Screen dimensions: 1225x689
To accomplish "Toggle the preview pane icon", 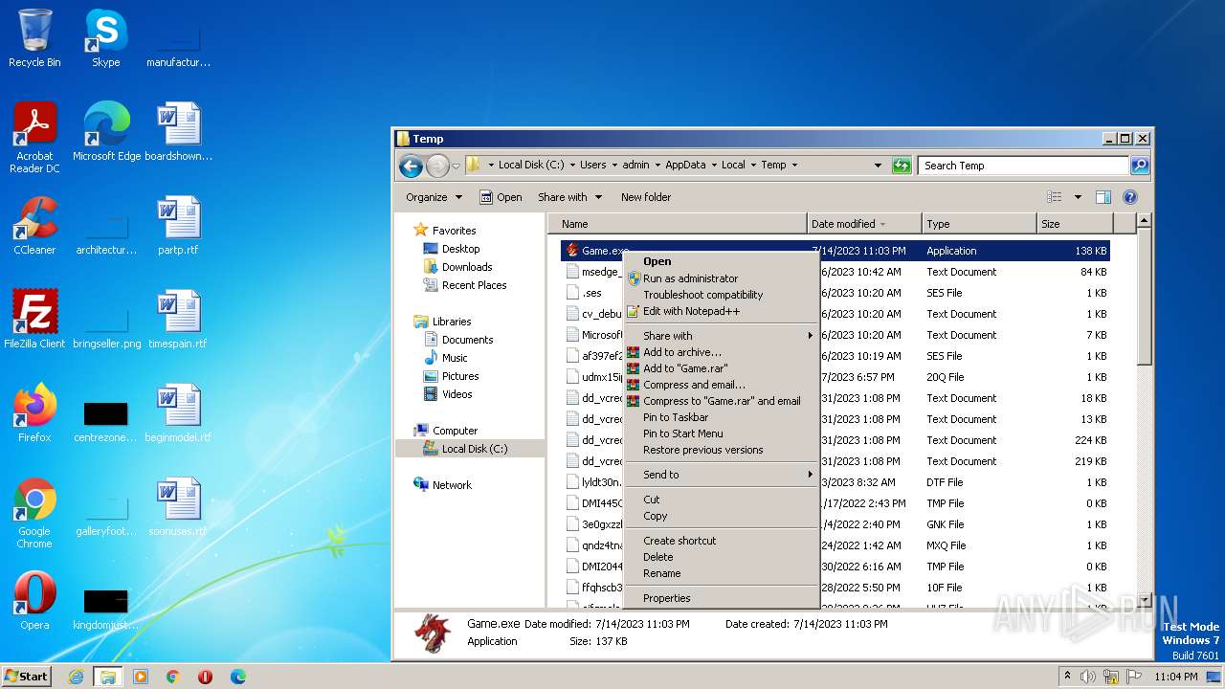I will (x=1102, y=197).
